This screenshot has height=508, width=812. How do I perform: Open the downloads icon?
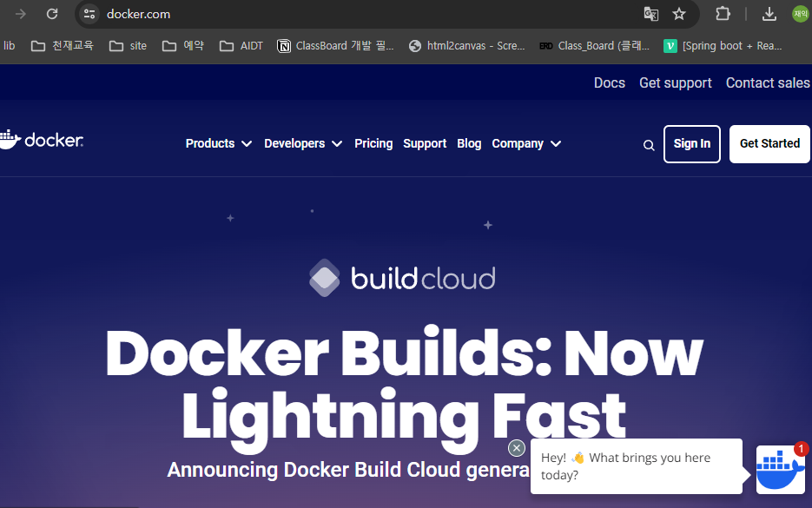[x=769, y=14]
